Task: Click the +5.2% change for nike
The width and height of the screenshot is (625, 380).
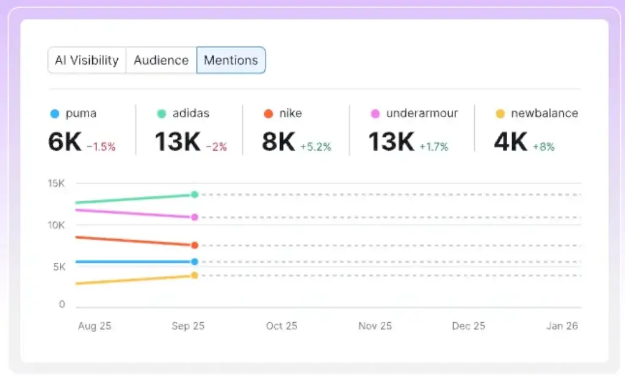Action: coord(316,147)
